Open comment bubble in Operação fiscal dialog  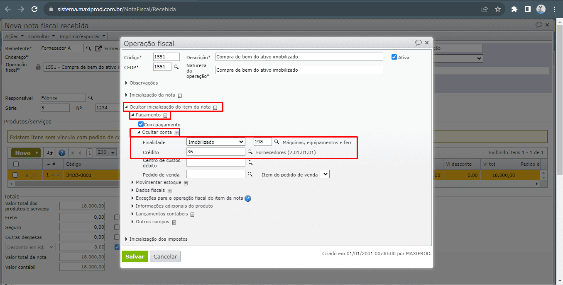(x=419, y=43)
